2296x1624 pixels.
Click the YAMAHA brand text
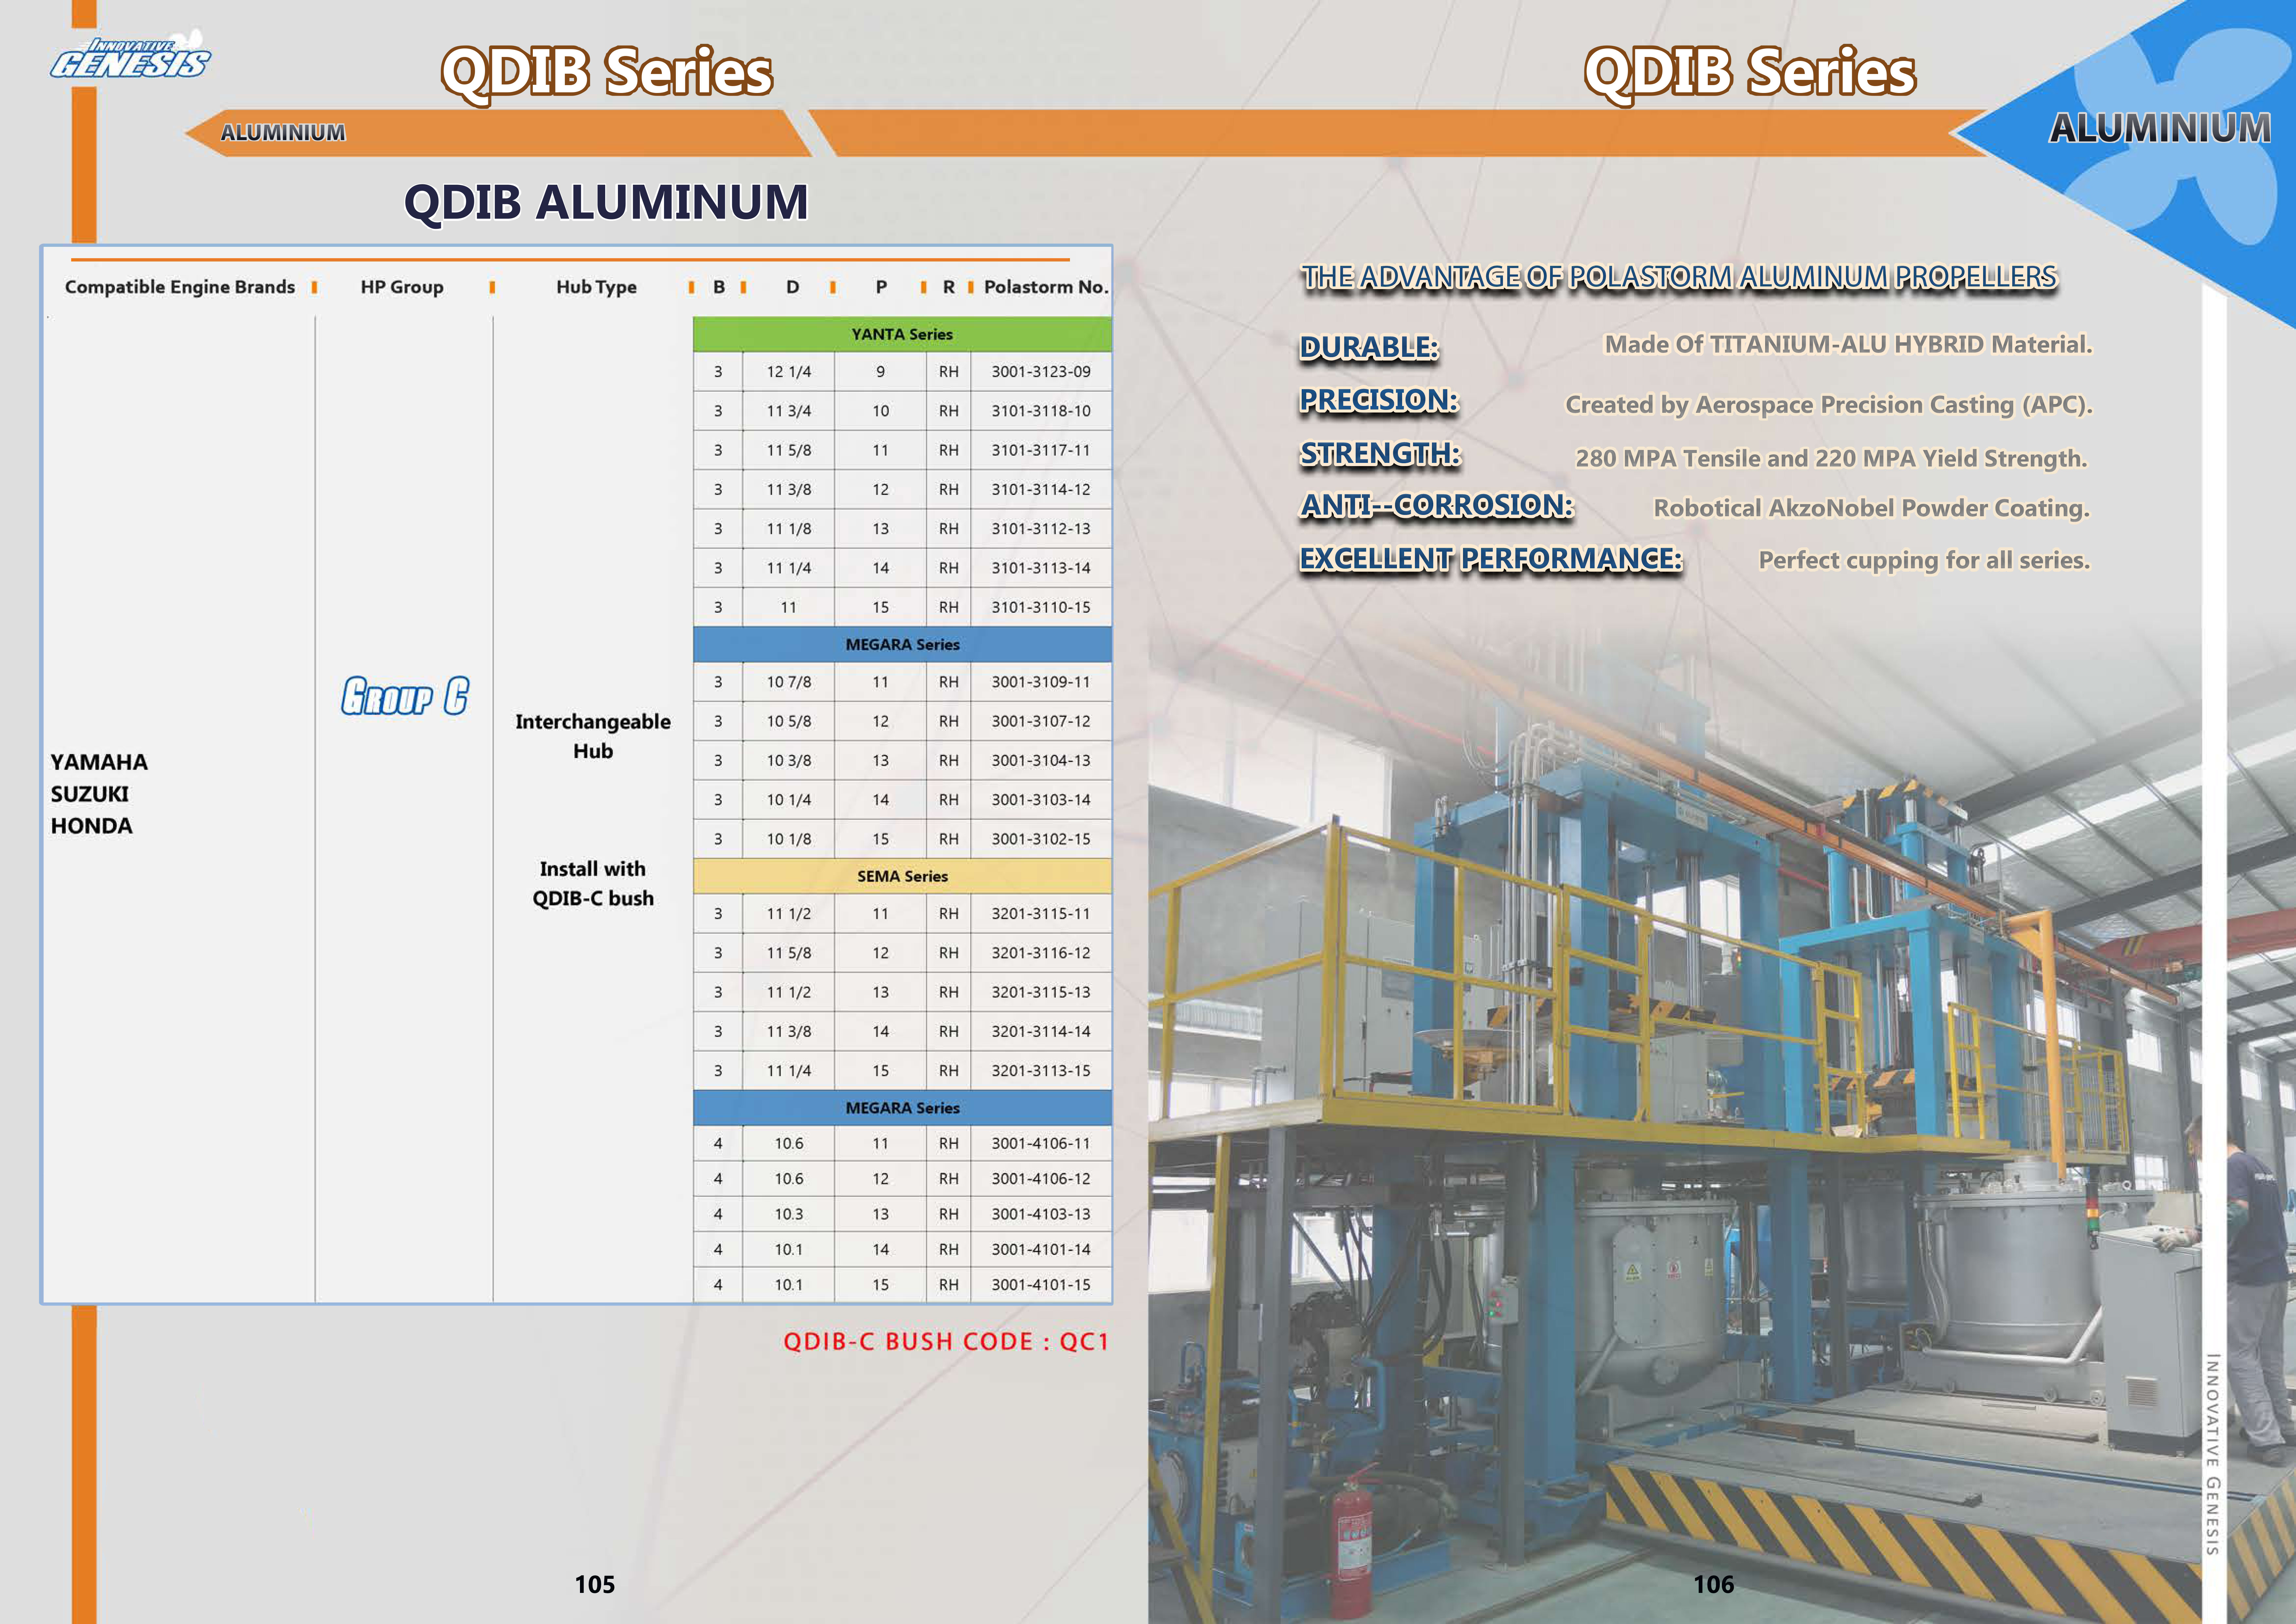pyautogui.click(x=99, y=762)
